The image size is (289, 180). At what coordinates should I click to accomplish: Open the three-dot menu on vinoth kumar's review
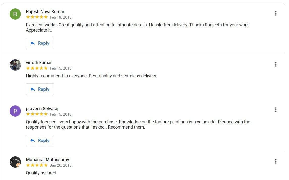(x=276, y=64)
